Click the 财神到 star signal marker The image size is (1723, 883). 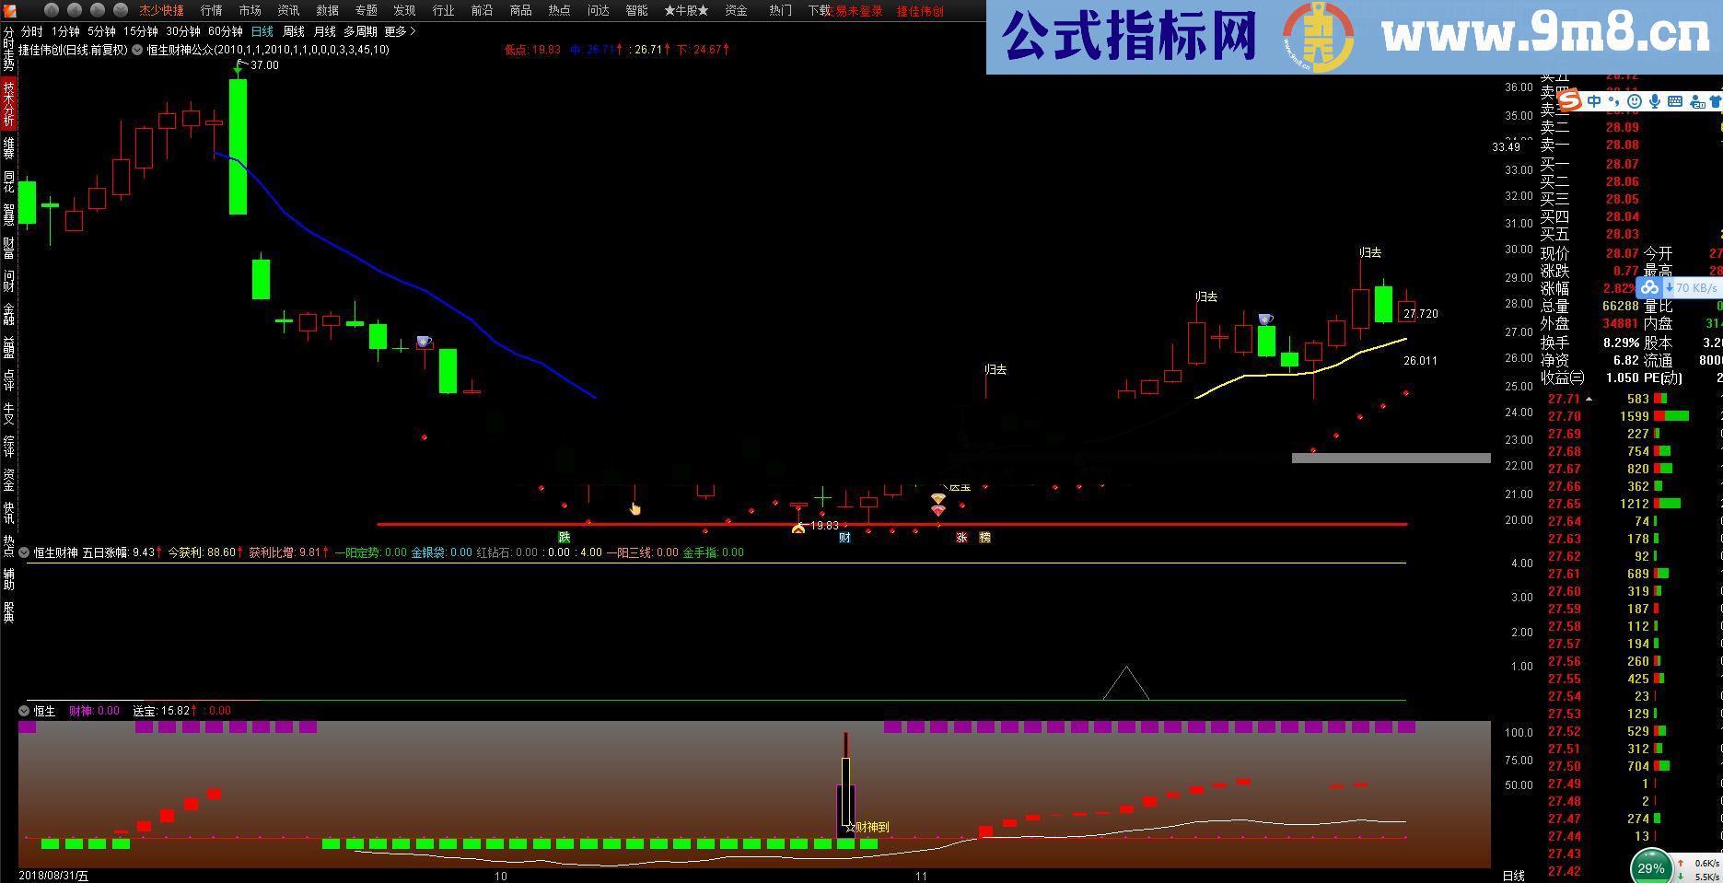coord(867,827)
